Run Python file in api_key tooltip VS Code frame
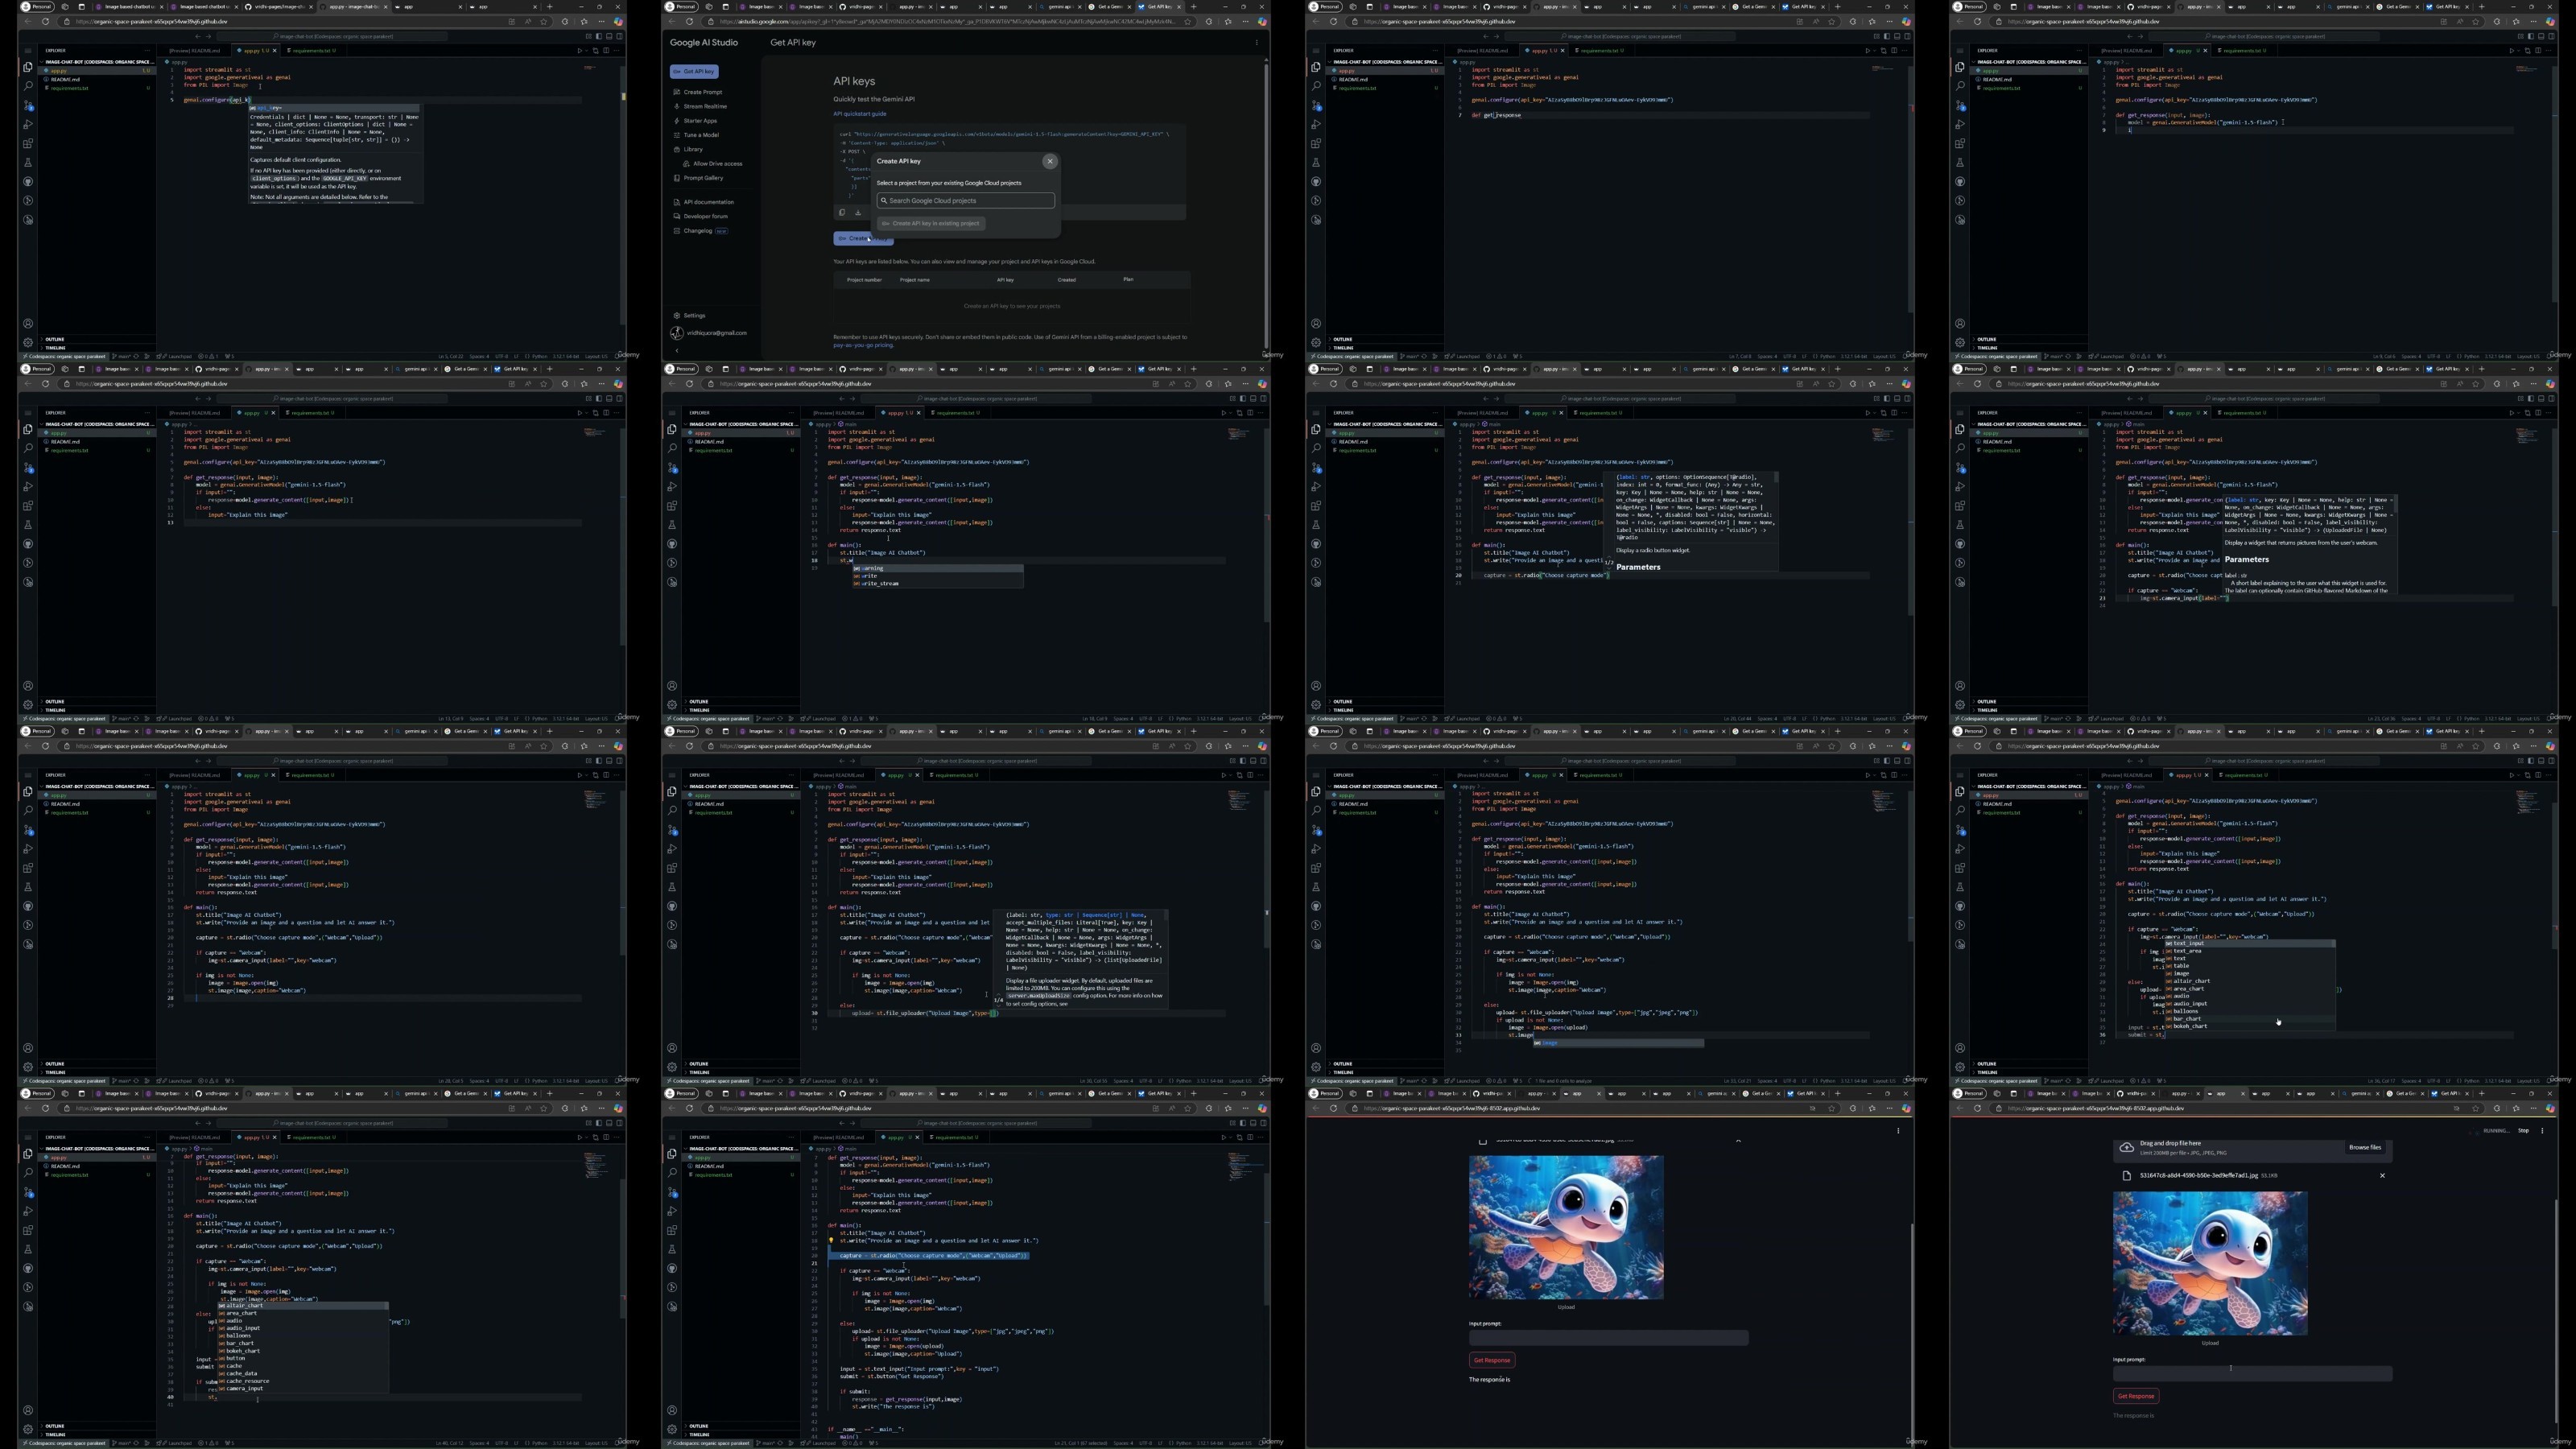 (x=579, y=50)
